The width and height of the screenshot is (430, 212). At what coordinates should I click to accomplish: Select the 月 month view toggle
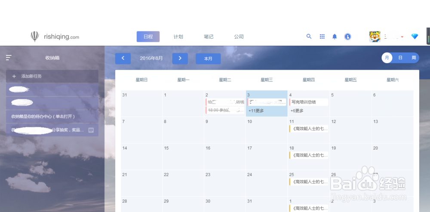point(387,58)
